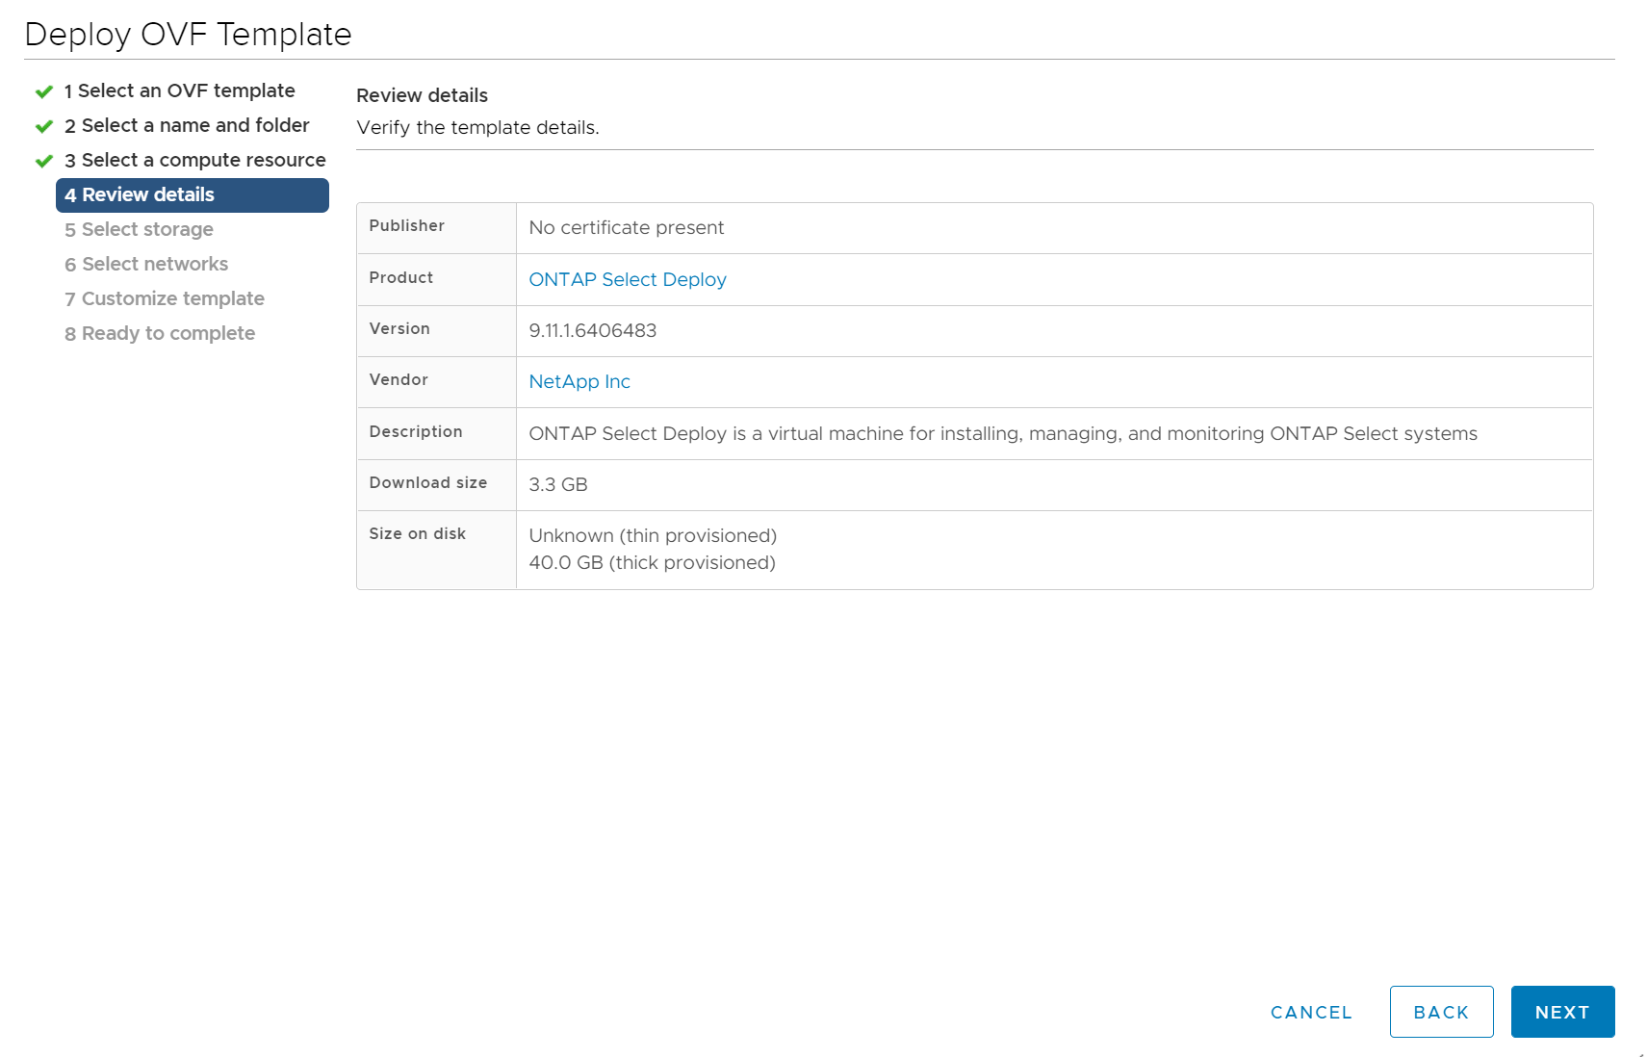Image resolution: width=1647 pixels, height=1057 pixels.
Task: Select step 7 Customize template
Action: 165,298
